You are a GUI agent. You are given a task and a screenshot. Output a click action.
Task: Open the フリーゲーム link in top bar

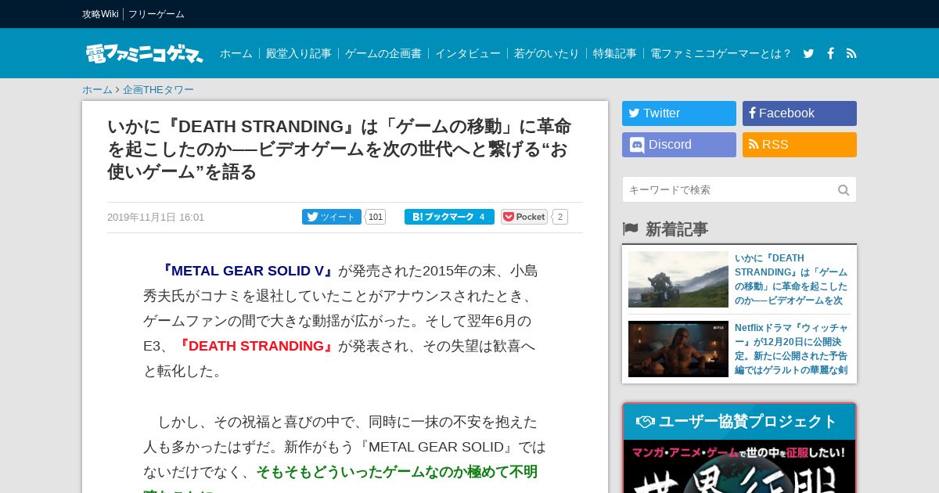tap(156, 14)
